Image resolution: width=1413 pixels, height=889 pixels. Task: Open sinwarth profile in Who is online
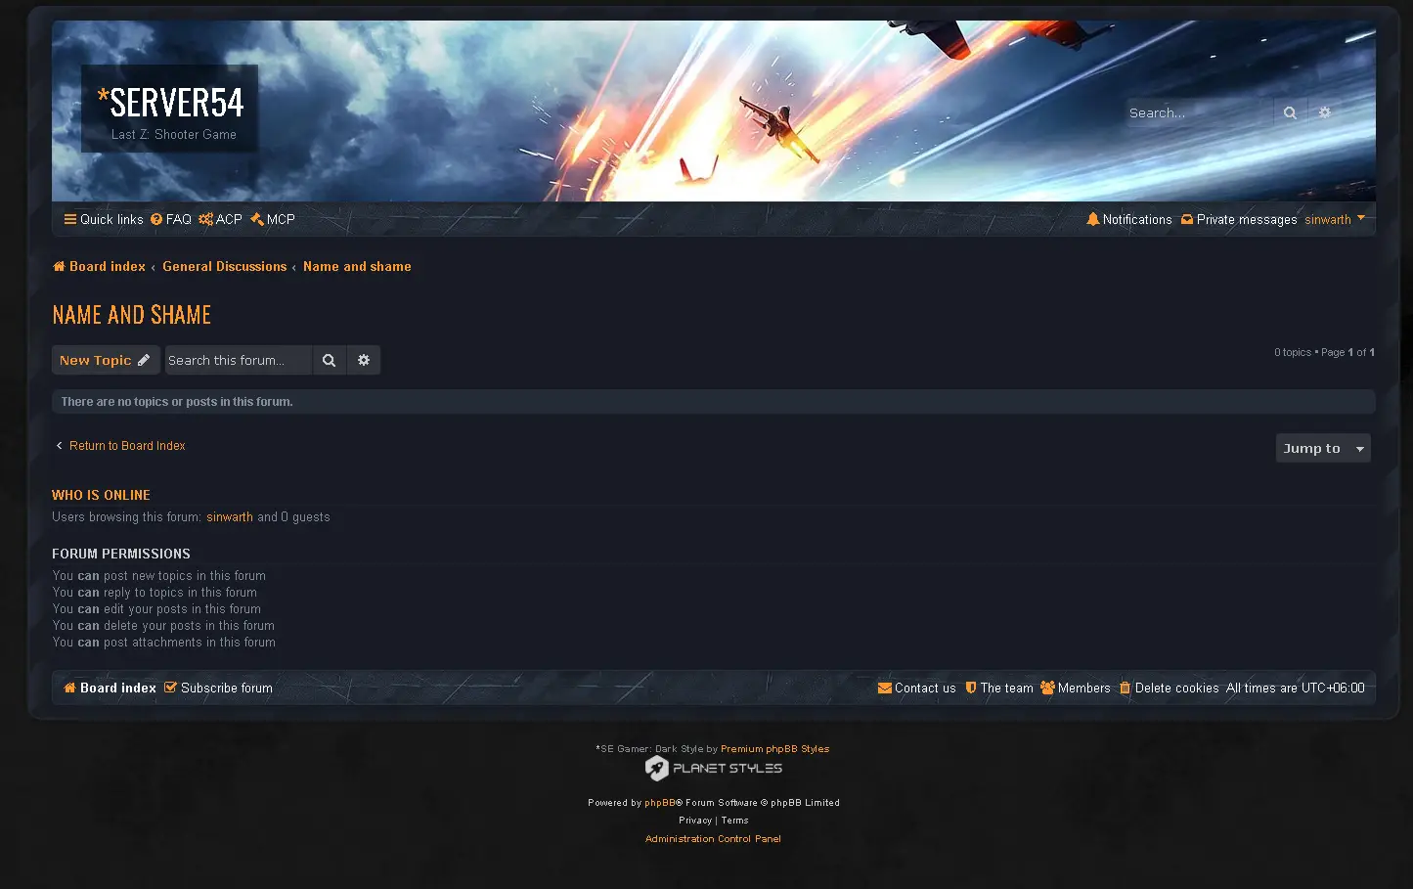[230, 516]
